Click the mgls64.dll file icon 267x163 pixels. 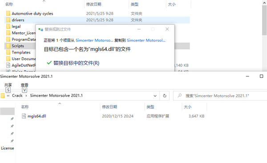tap(24, 116)
